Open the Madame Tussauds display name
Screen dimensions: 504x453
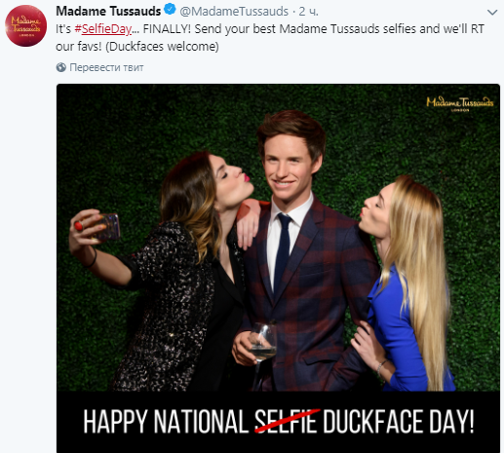coord(108,11)
